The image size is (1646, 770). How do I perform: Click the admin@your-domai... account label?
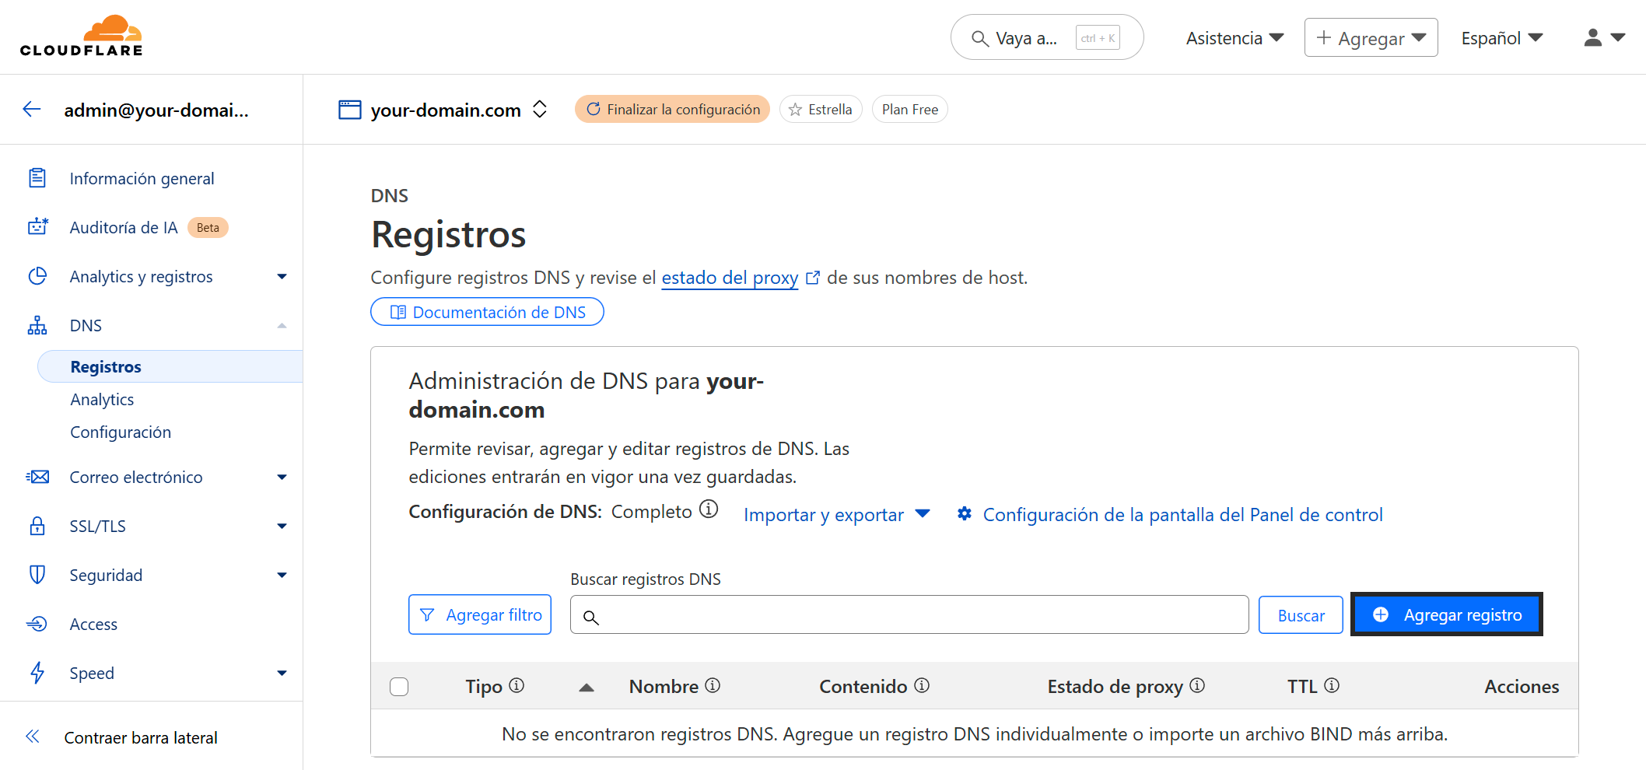coord(156,110)
